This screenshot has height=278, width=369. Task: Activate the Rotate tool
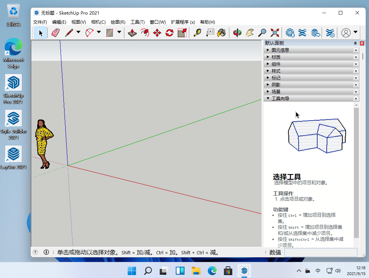(x=170, y=33)
